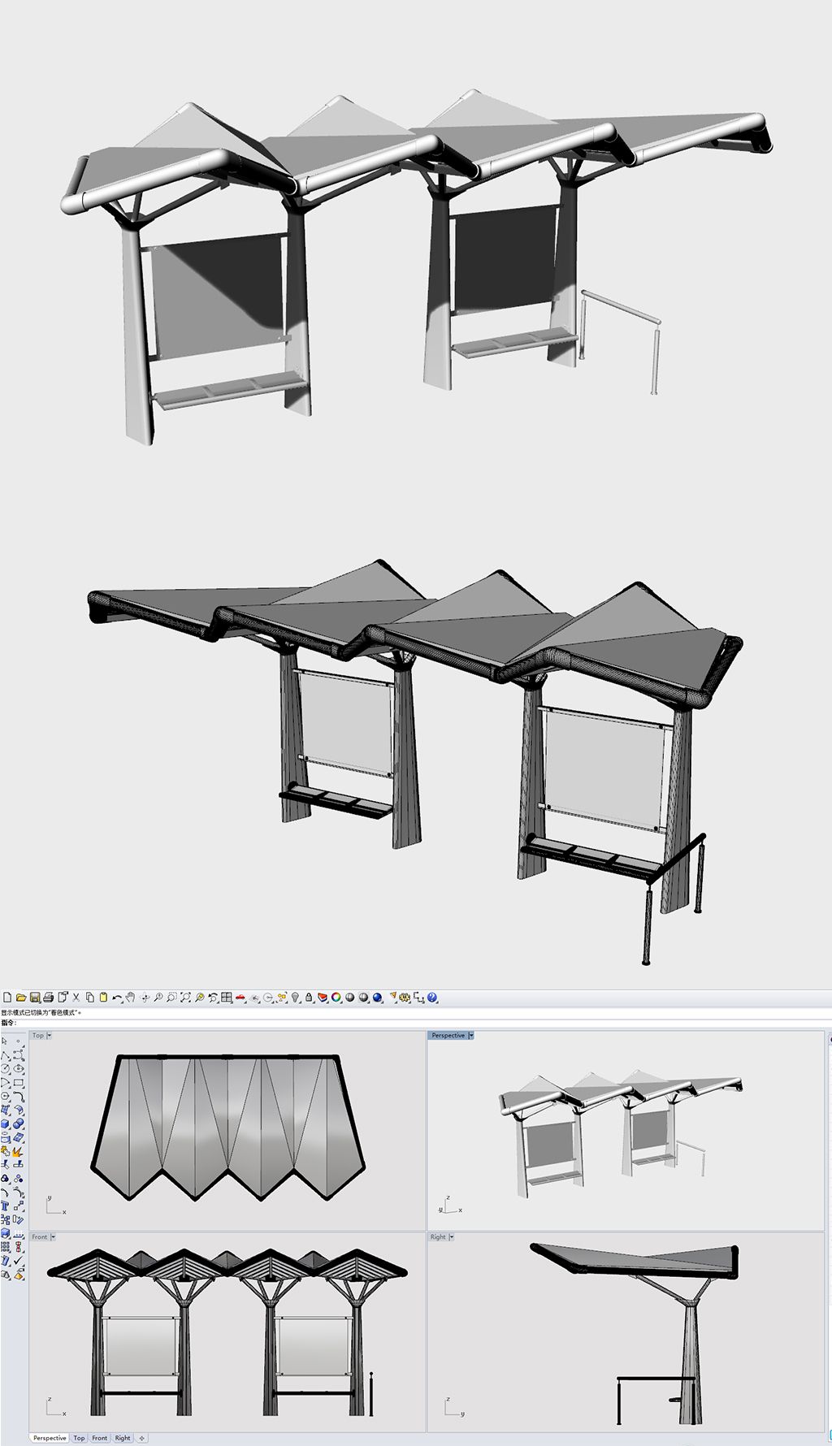
Task: Open help with the question mark icon
Action: [x=432, y=997]
